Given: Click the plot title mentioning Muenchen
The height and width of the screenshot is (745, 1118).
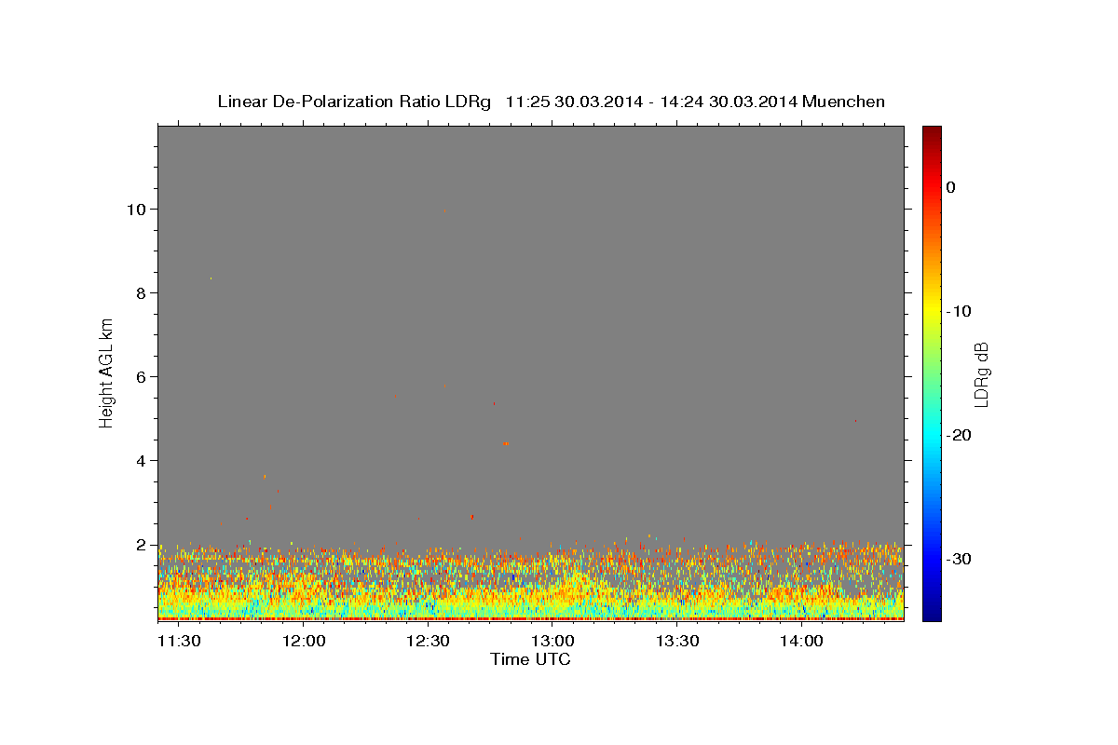Looking at the screenshot, I should [x=551, y=102].
